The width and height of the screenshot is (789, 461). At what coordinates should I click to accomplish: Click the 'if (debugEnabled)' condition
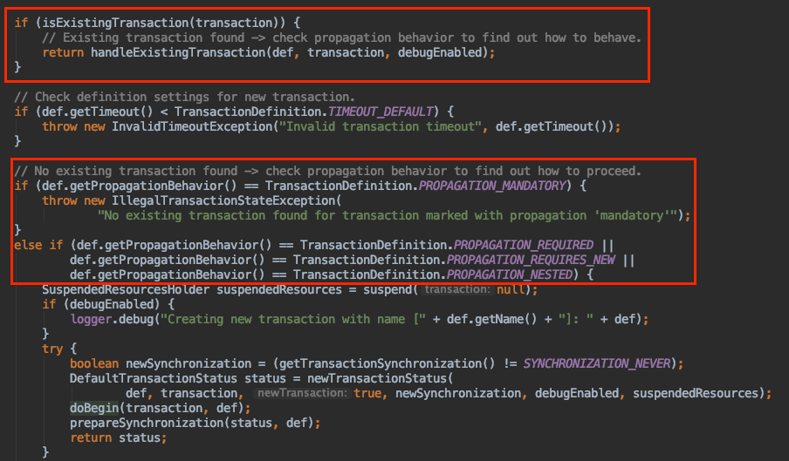(x=108, y=305)
